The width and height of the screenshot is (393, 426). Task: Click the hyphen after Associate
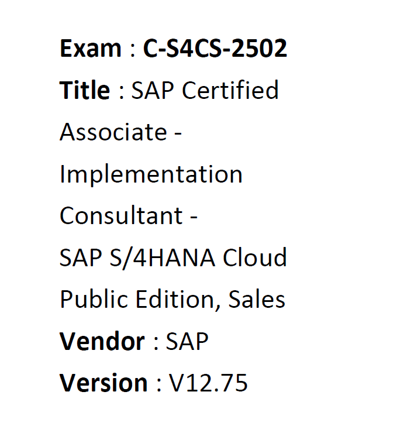click(x=178, y=133)
